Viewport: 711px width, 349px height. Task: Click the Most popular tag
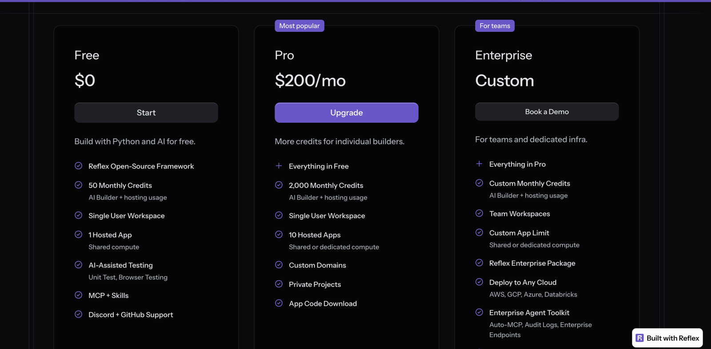point(300,26)
